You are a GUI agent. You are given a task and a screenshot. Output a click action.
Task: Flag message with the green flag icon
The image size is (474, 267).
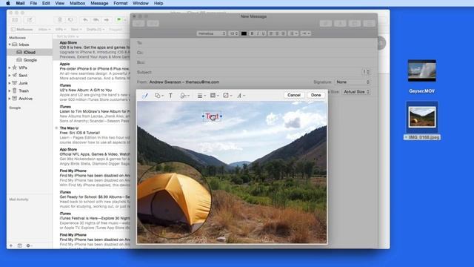(x=118, y=20)
